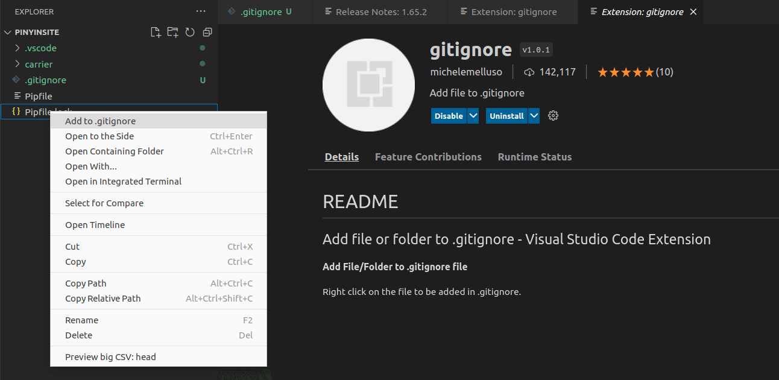
Task: Collapse the PINYINSITE root section
Action: pyautogui.click(x=8, y=33)
